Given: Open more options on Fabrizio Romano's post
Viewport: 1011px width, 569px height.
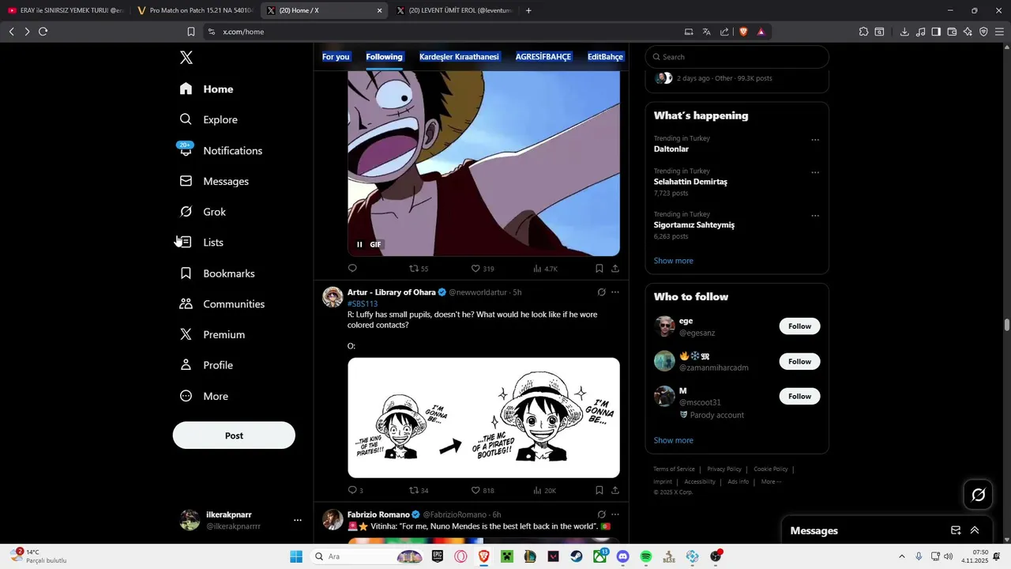Looking at the screenshot, I should (615, 514).
